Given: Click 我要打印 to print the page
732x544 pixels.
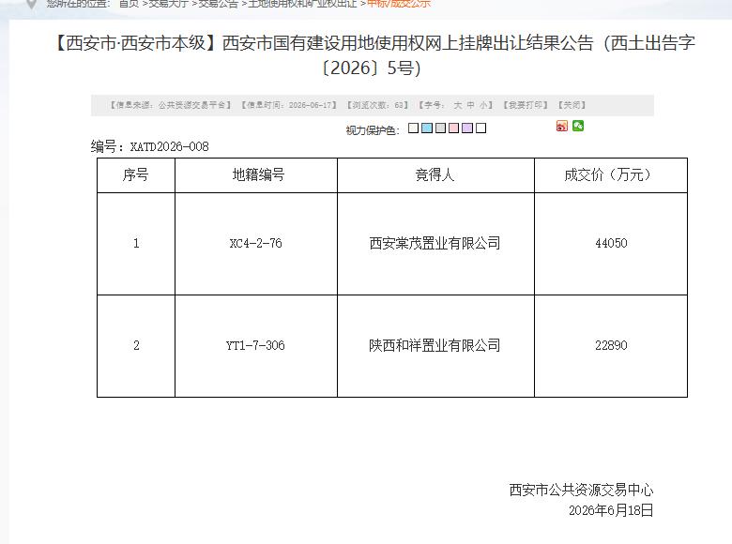Looking at the screenshot, I should [x=526, y=105].
